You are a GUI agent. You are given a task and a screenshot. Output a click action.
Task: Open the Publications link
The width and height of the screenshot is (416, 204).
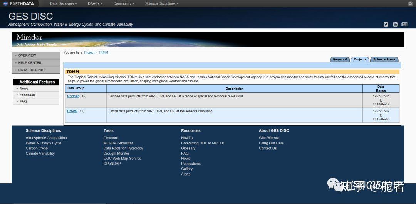(x=191, y=164)
